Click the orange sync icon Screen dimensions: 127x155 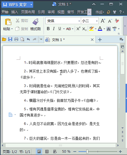[109, 12]
